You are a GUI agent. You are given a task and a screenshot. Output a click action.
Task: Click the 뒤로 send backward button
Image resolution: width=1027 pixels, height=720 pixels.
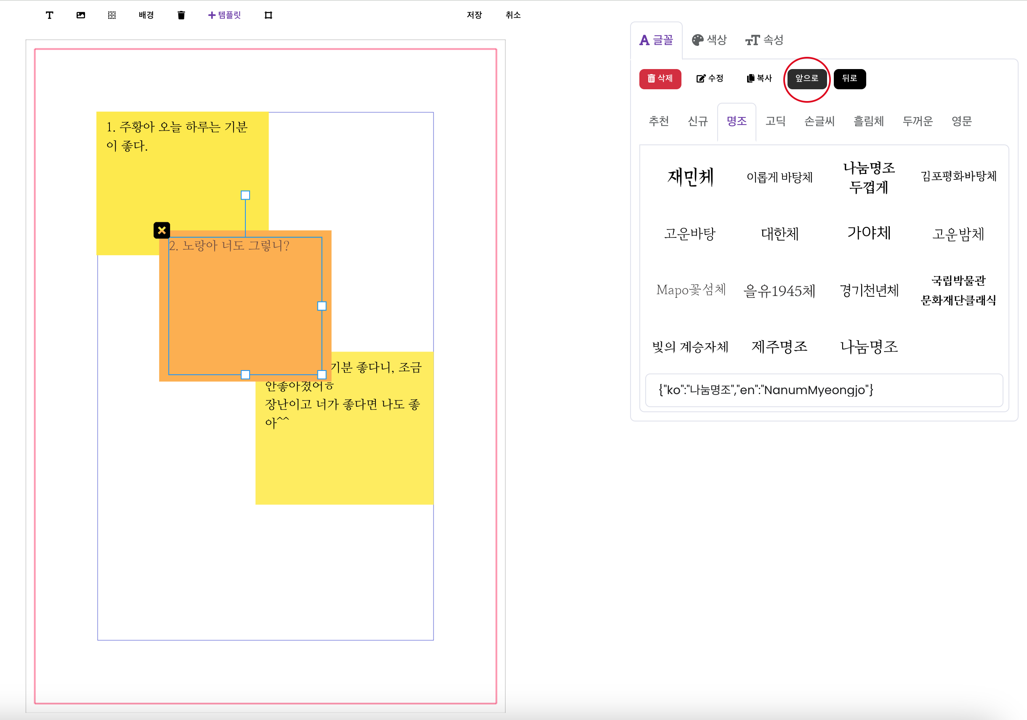pos(849,79)
